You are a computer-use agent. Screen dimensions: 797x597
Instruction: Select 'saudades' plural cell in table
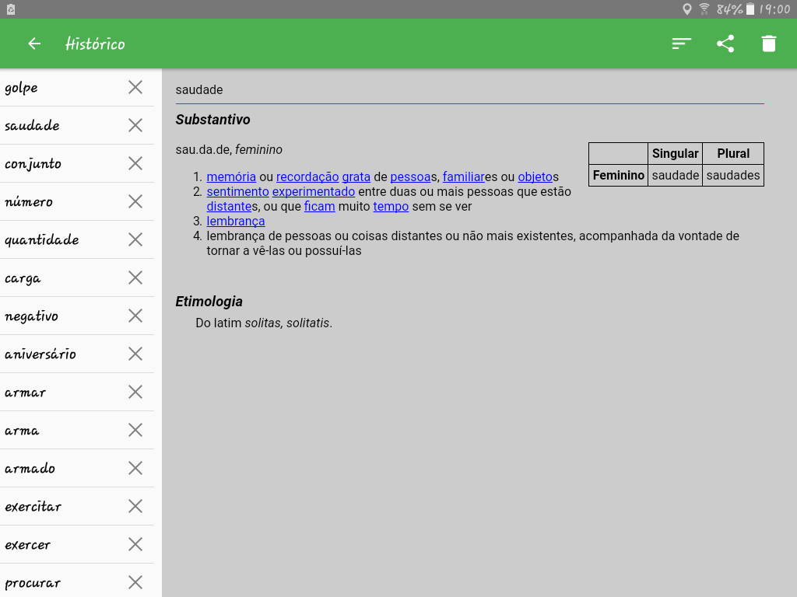(733, 175)
